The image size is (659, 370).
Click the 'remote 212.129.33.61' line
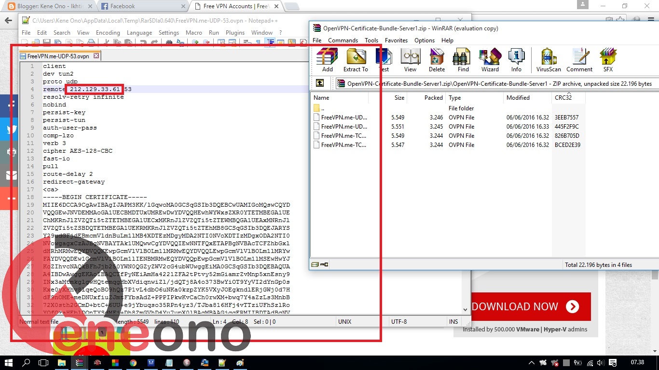pos(87,89)
